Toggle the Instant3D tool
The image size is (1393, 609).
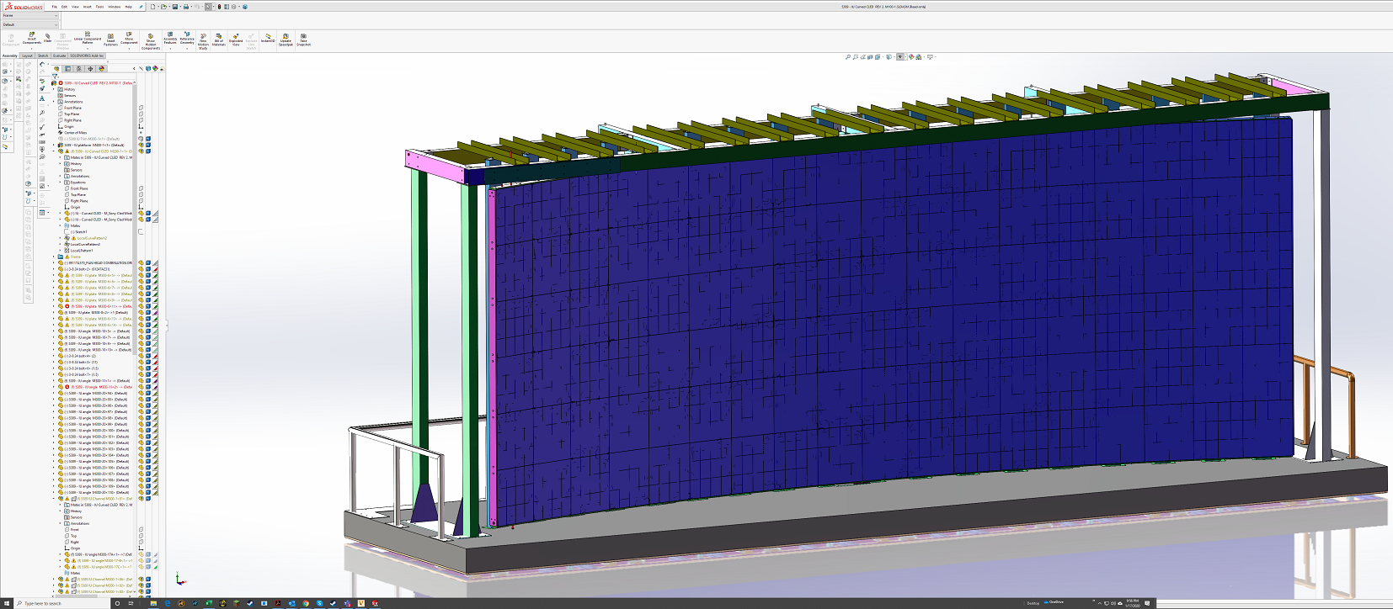point(268,38)
